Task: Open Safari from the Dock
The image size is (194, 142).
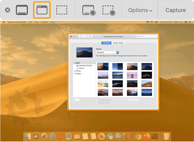Action: tap(52, 136)
